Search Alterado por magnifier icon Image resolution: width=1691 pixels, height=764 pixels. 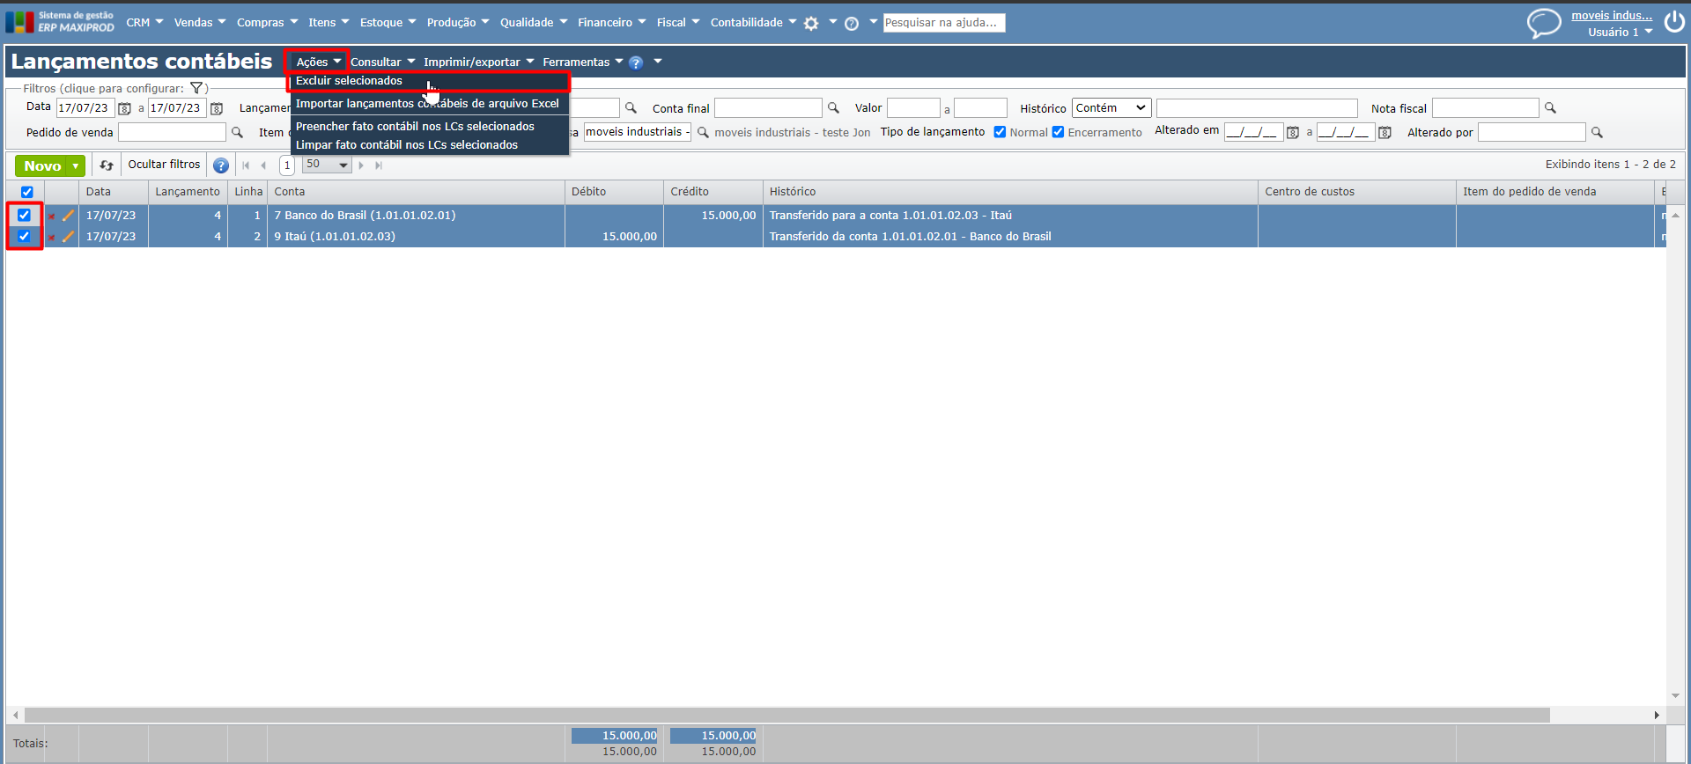coord(1597,133)
